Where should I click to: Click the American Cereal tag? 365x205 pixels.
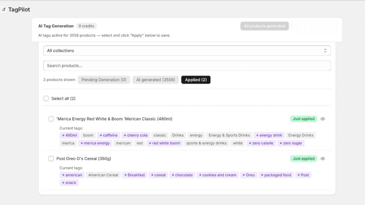click(x=103, y=175)
